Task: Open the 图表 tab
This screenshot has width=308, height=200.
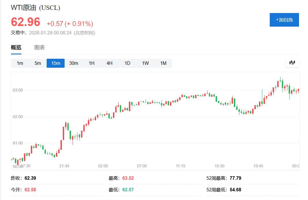Action: click(39, 47)
